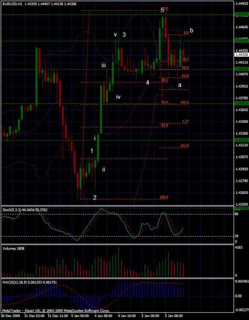This screenshot has height=320, width=249.
Task: Click the large wave label 2 near the low
Action: [94, 198]
